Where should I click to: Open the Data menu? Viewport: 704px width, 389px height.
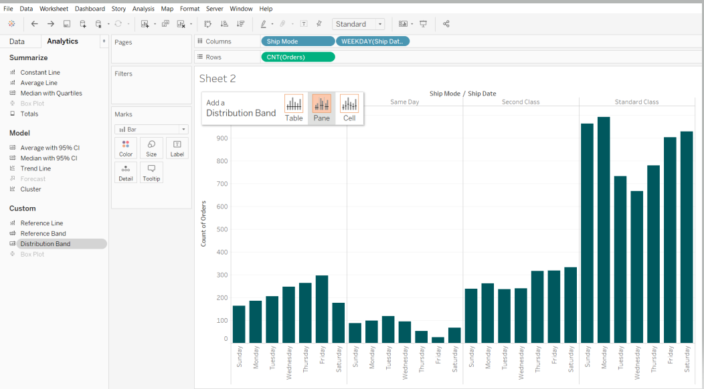[x=26, y=9]
